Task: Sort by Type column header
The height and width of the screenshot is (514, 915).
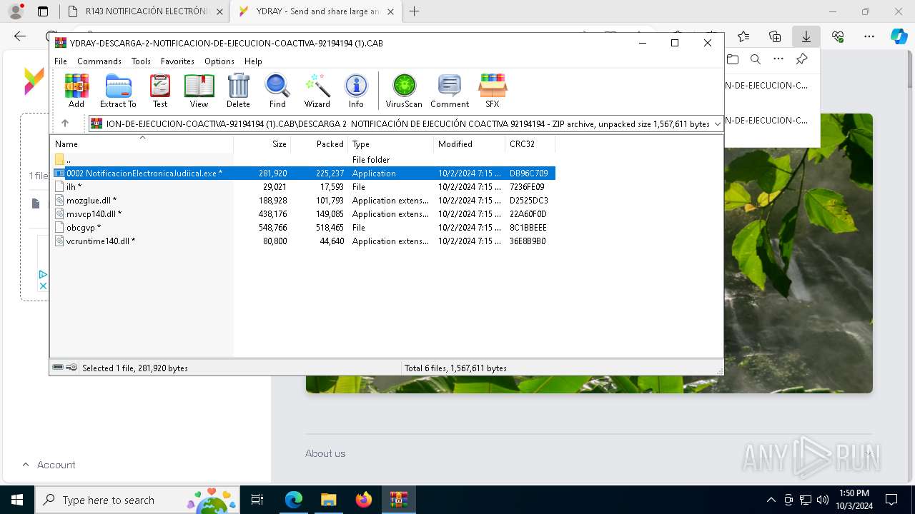Action: tap(391, 143)
